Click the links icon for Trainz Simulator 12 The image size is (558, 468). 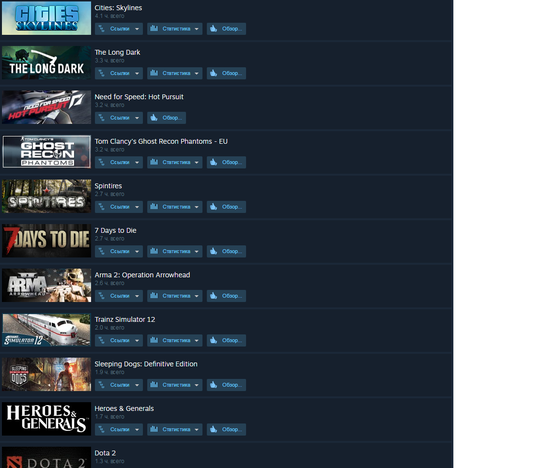(x=101, y=340)
